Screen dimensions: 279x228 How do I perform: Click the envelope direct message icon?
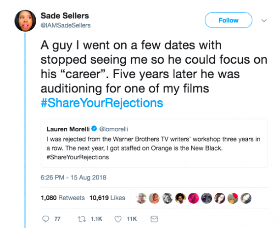coord(154,219)
